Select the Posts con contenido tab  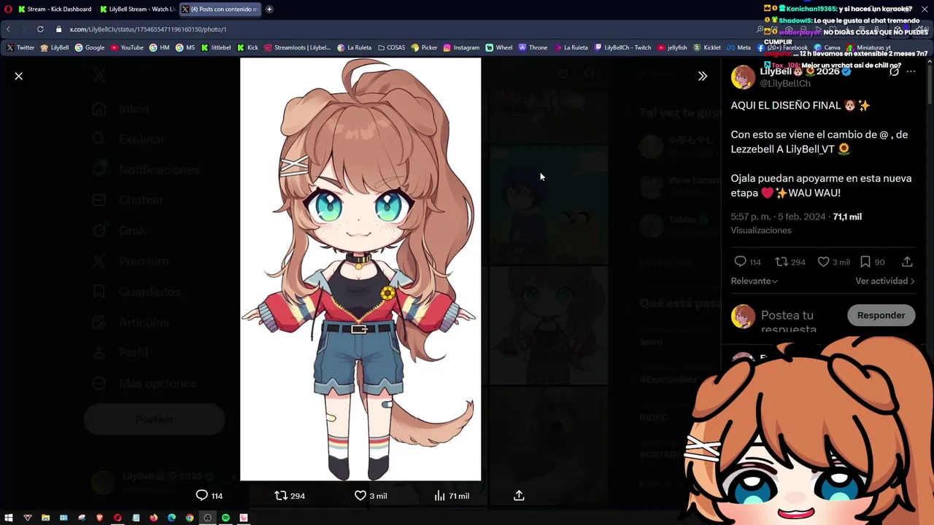point(220,9)
